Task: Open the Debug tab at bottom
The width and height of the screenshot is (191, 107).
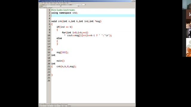Action: click(59, 104)
